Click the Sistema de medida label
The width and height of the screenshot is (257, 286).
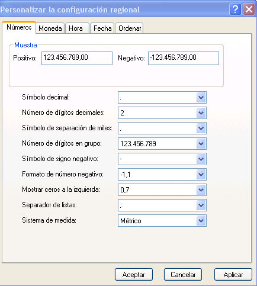click(49, 220)
